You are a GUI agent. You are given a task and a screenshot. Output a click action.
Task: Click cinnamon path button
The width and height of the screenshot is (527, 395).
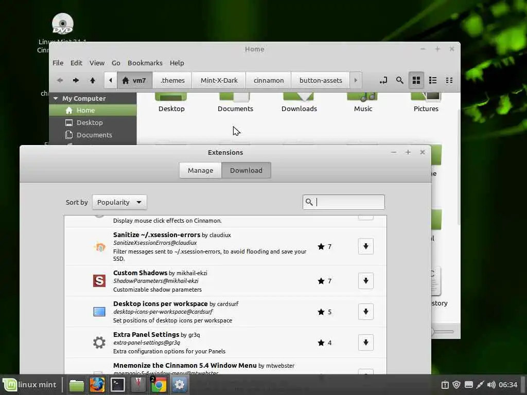(269, 80)
